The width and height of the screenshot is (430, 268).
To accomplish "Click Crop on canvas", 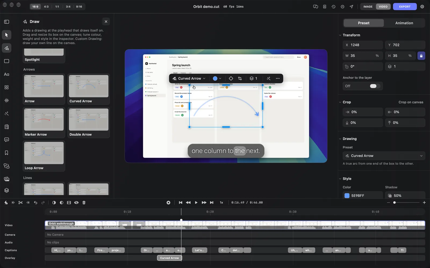I will coord(411,102).
